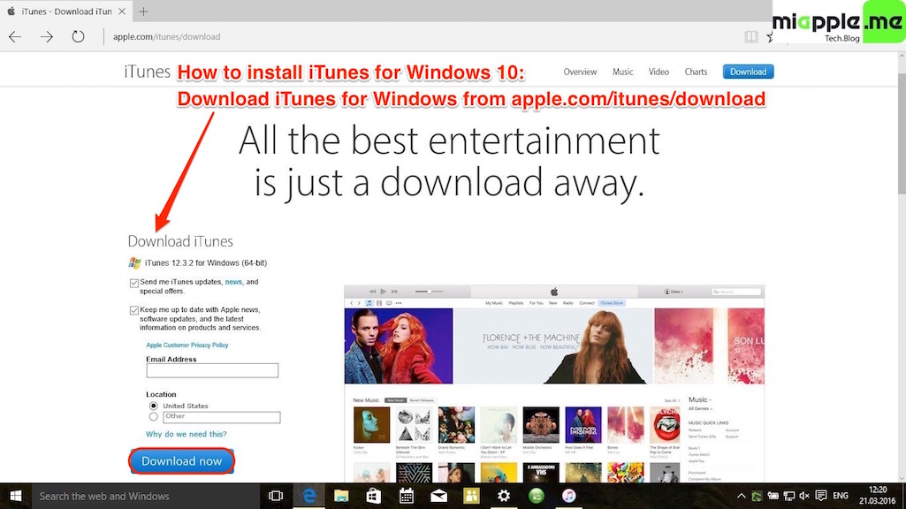
Task: Show hidden system tray icons
Action: (x=741, y=496)
